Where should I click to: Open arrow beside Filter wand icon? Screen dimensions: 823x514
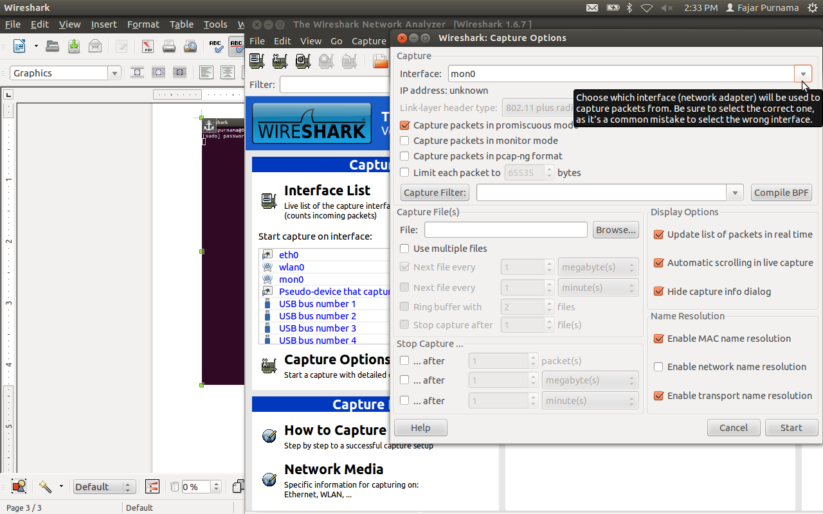tap(61, 486)
